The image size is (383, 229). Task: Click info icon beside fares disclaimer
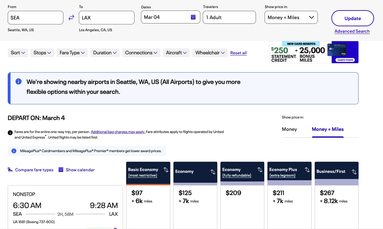coord(10,133)
